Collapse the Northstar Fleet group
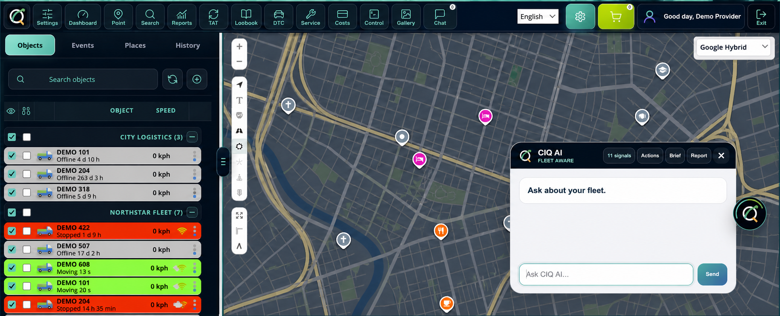 tap(192, 212)
